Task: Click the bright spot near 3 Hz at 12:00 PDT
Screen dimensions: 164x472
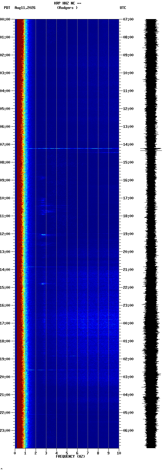Action: tap(43, 235)
